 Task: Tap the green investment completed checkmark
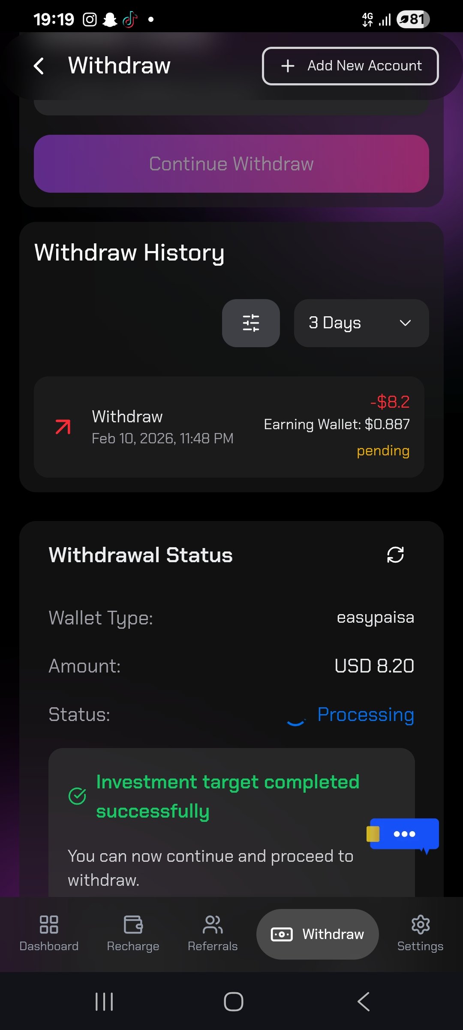click(78, 796)
